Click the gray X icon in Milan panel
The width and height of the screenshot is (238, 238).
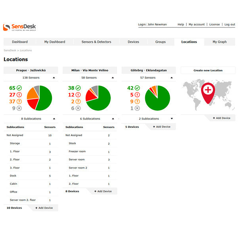(x=78, y=108)
